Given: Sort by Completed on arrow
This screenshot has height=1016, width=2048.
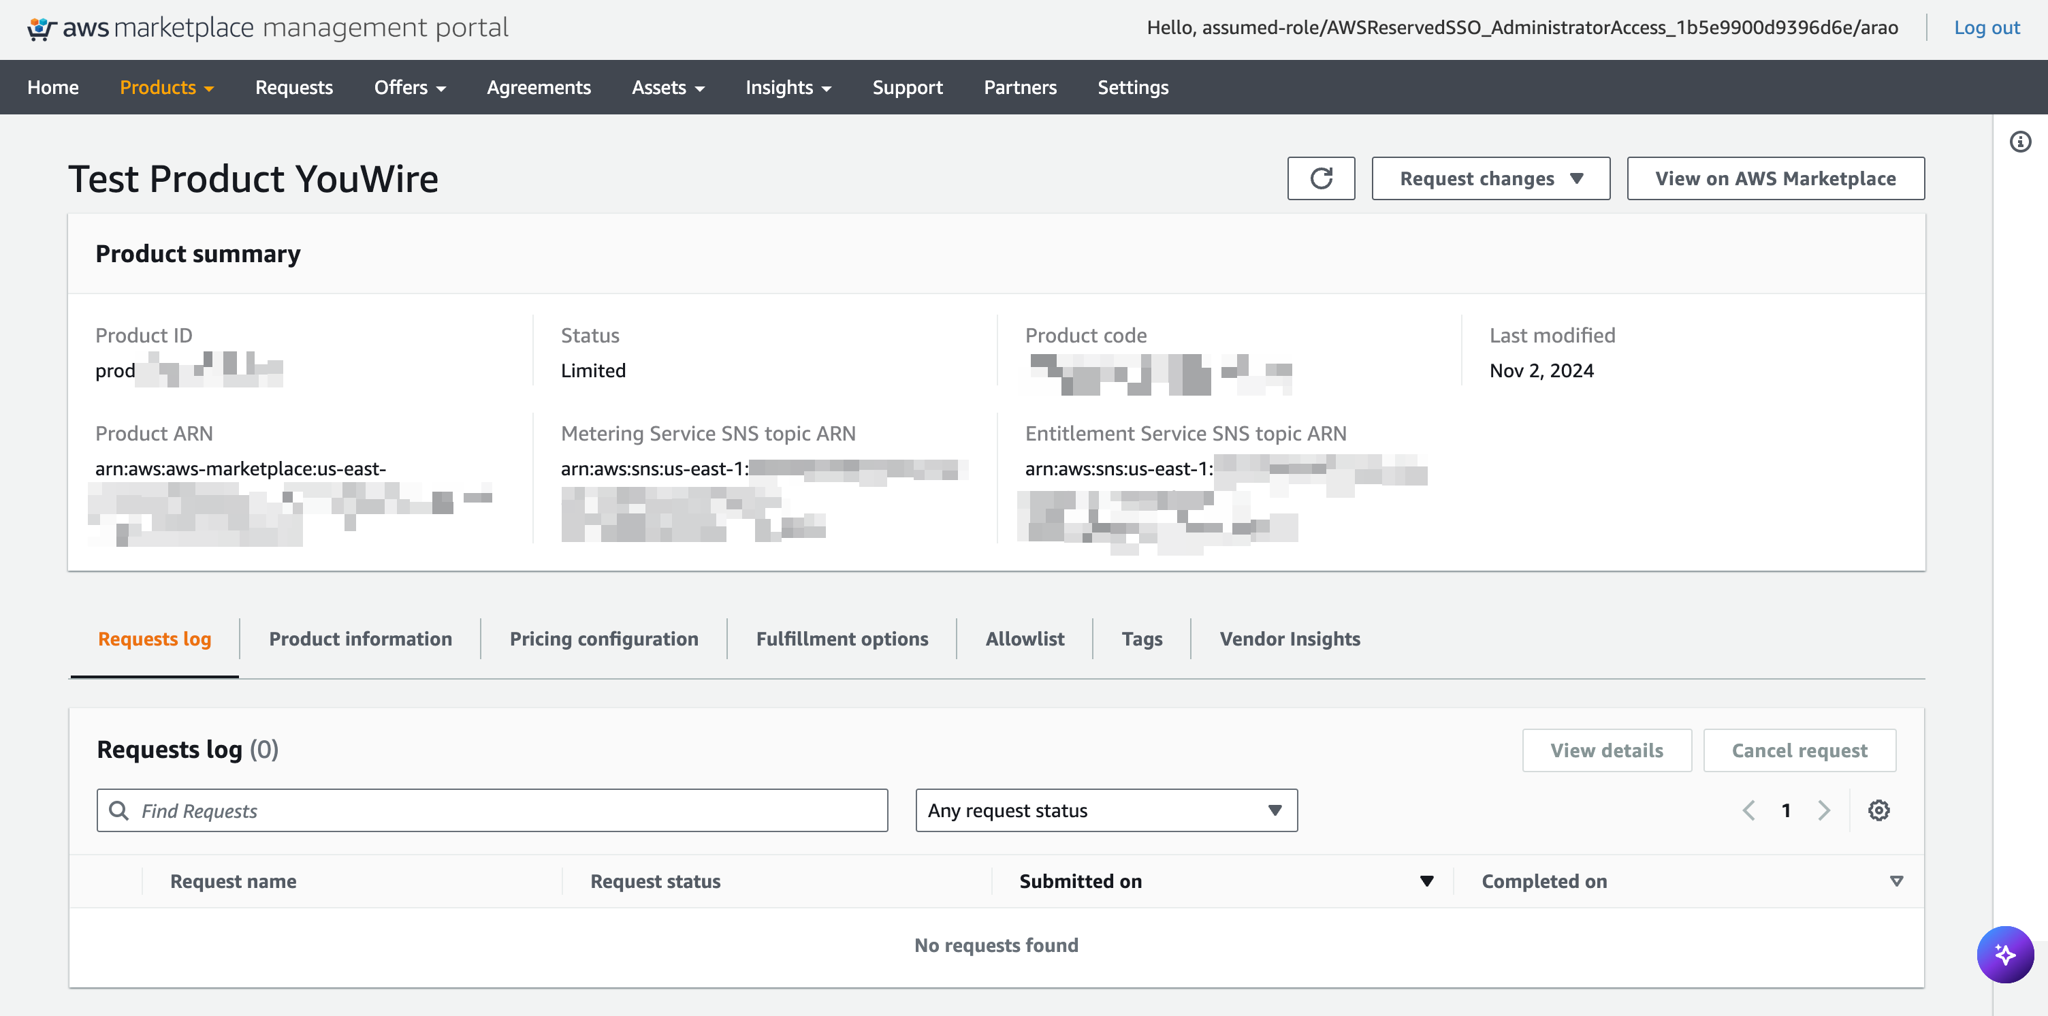Looking at the screenshot, I should click(1896, 881).
